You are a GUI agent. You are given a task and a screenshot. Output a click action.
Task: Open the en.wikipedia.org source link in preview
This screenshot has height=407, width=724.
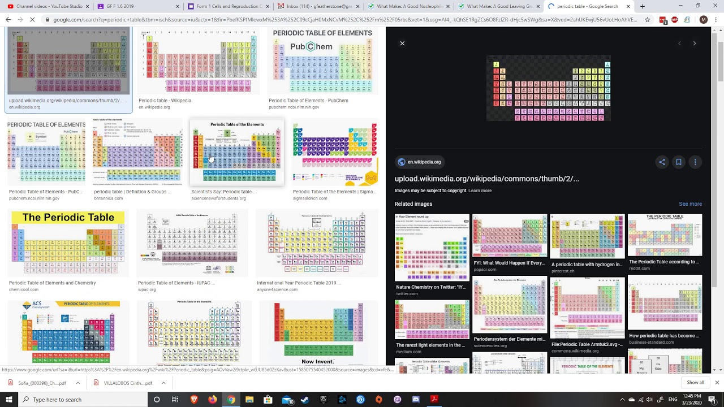tap(419, 162)
